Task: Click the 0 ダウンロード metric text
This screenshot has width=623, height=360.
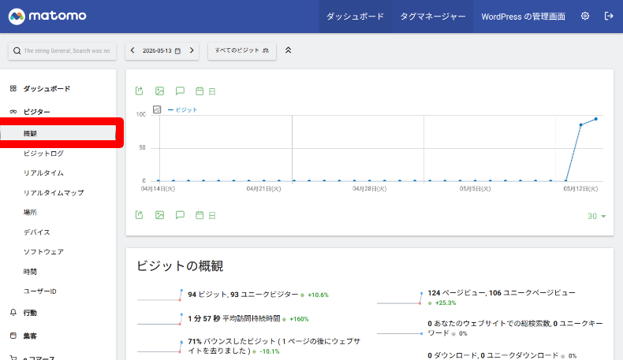Action: (x=493, y=355)
